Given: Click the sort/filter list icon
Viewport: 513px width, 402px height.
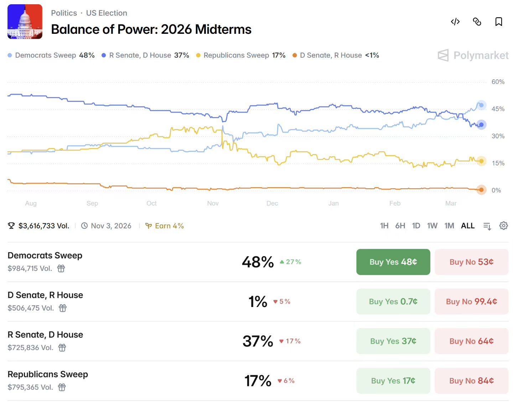Looking at the screenshot, I should point(487,226).
